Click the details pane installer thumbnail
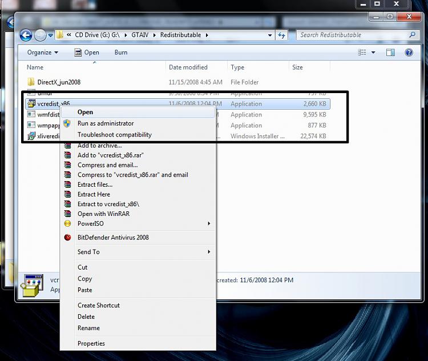The image size is (428, 361). [x=32, y=285]
